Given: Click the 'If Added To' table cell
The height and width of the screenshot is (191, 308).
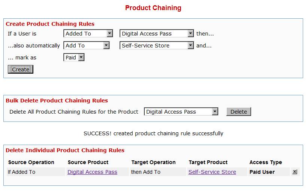Looking at the screenshot, I should (x=22, y=172).
